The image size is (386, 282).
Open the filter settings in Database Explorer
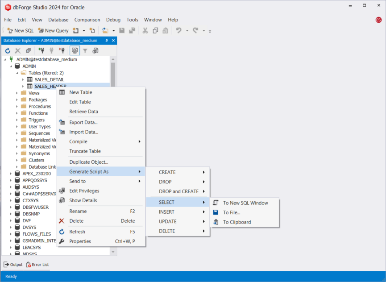tap(85, 50)
